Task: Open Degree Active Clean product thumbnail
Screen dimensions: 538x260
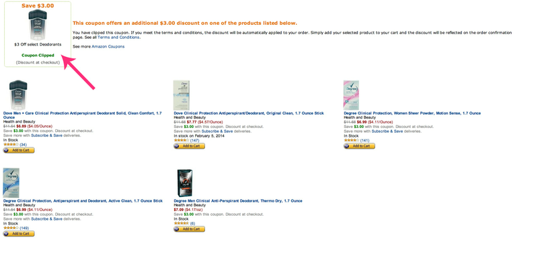Action: click(11, 183)
